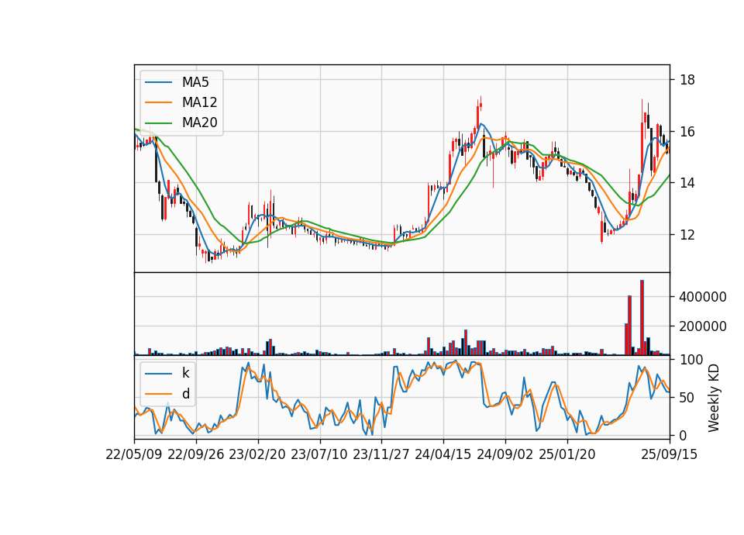Viewport: 744px width, 535px height.
Task: Click the tallest volume bar above 400000
Action: pos(642,318)
